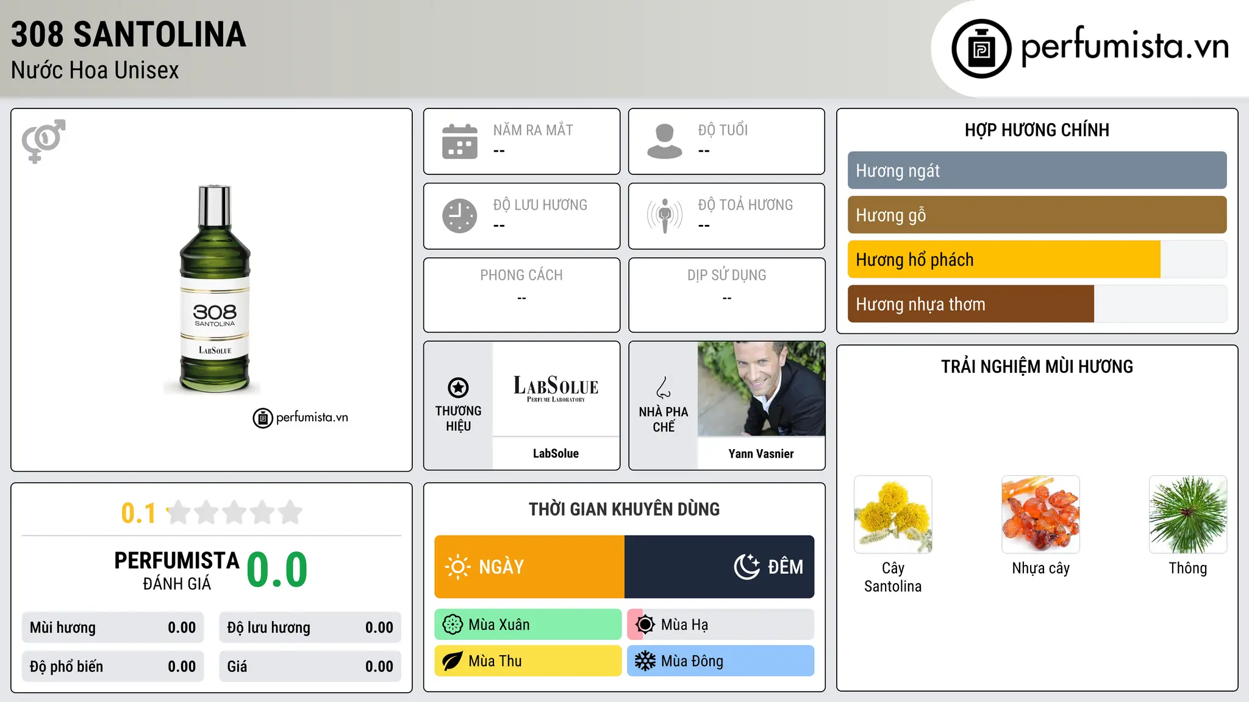Click the Năm ra mắt label
The height and width of the screenshot is (702, 1249).
[x=533, y=130]
